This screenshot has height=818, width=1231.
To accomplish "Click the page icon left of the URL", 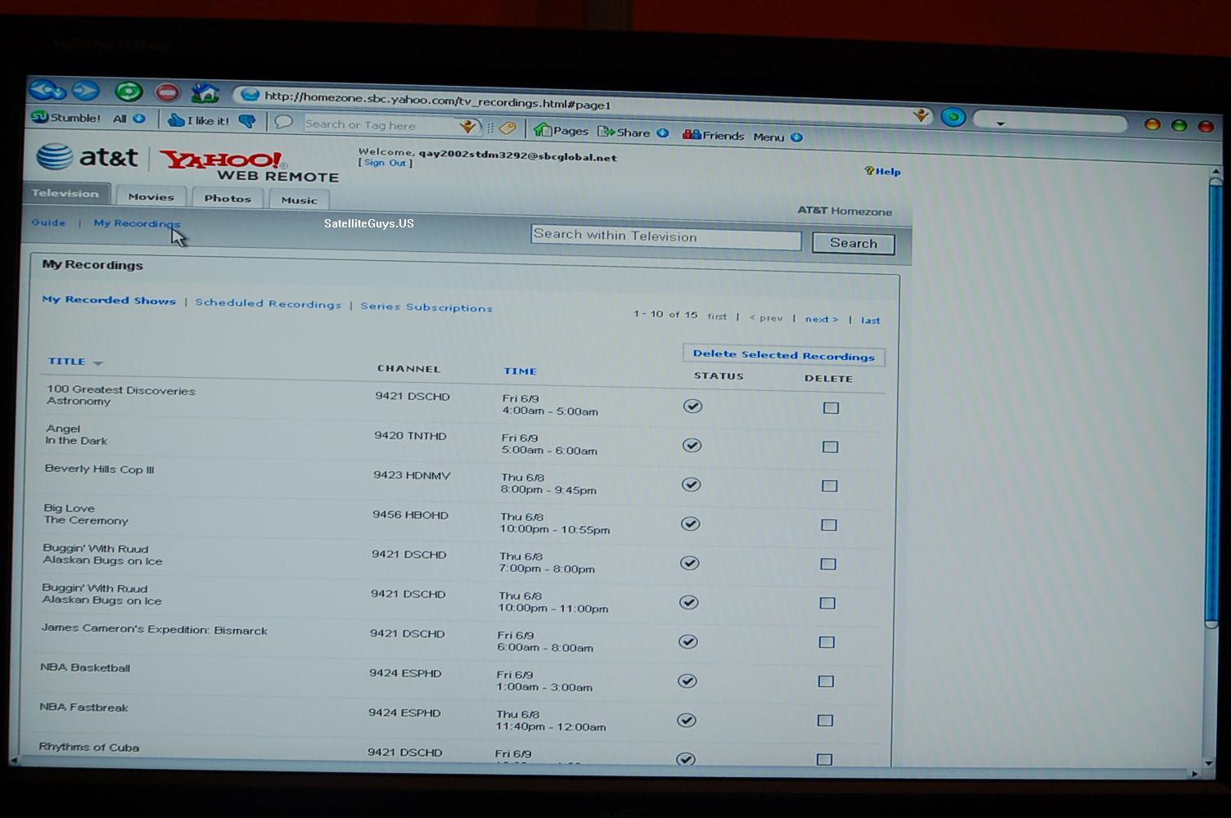I will tap(250, 95).
